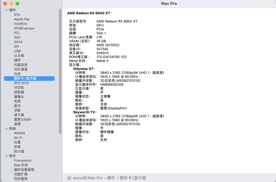276x182 pixels.
Task: Click the Skyworth TV display heading
Action: (85, 112)
